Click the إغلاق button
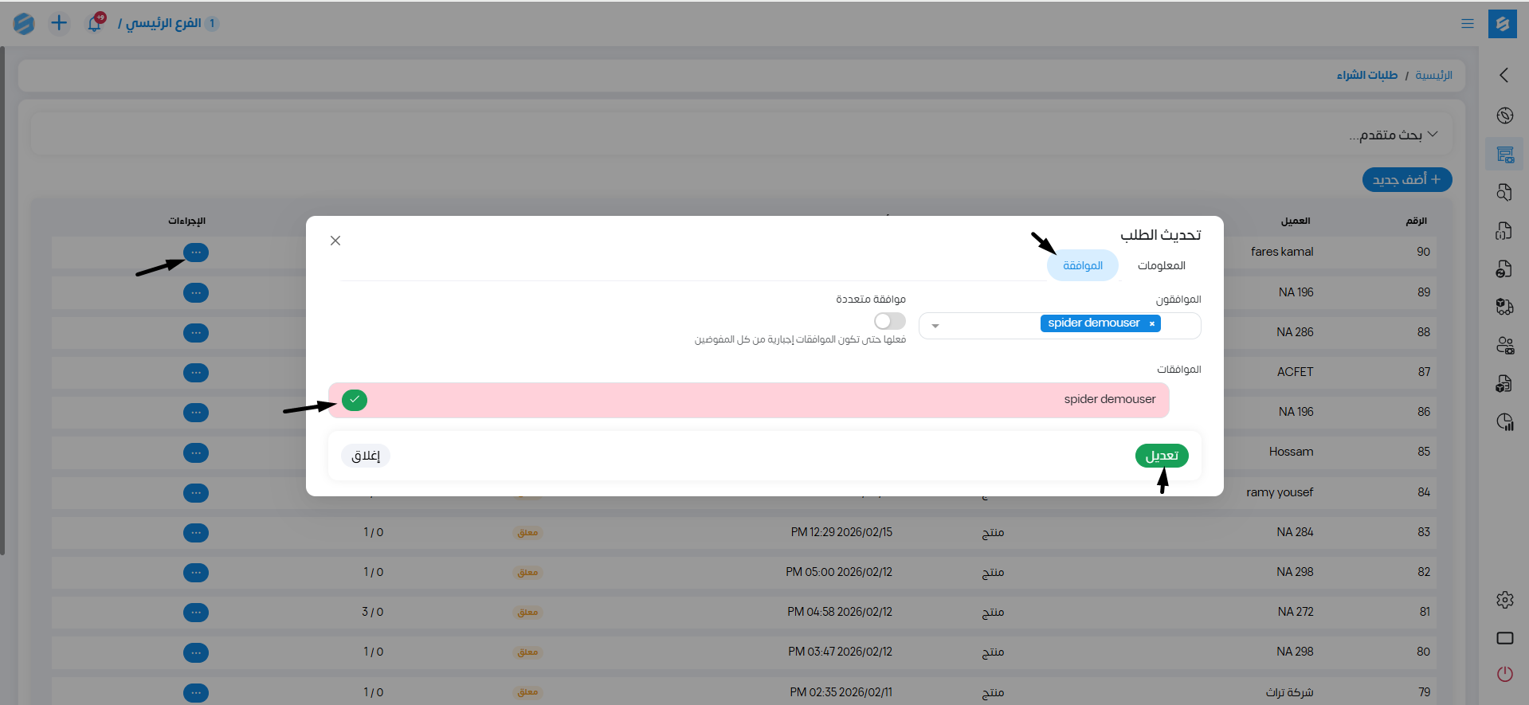This screenshot has height=705, width=1529. click(366, 456)
